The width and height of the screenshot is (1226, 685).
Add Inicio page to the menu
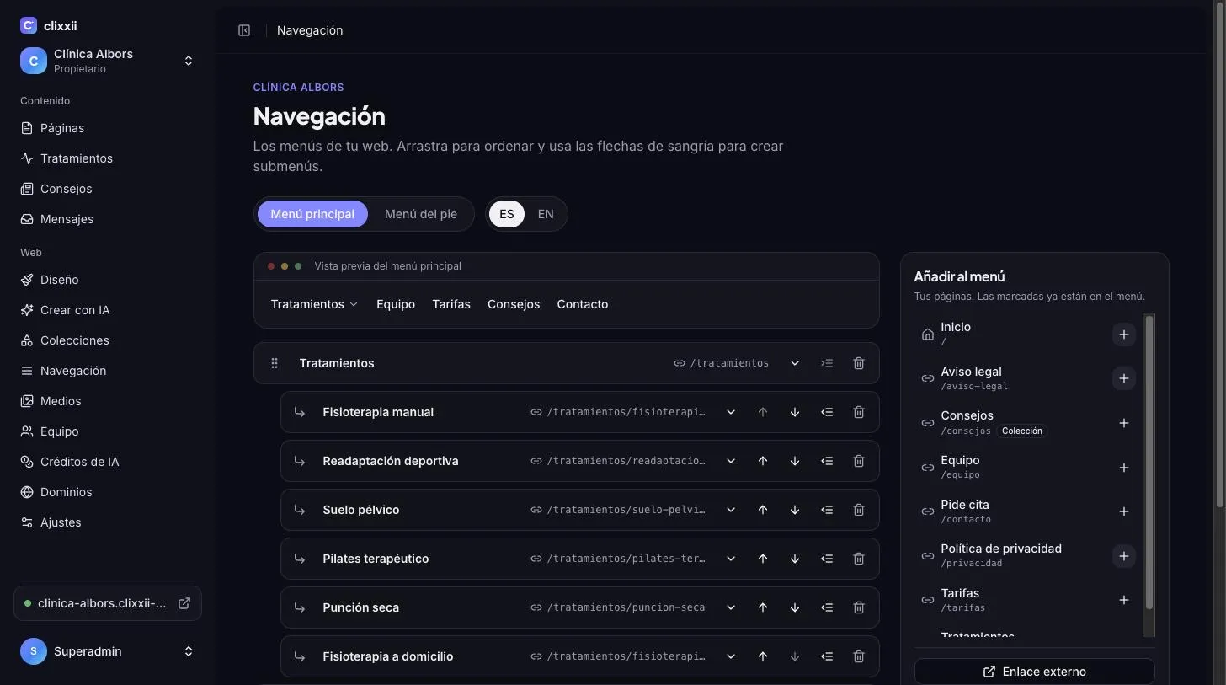(1123, 334)
